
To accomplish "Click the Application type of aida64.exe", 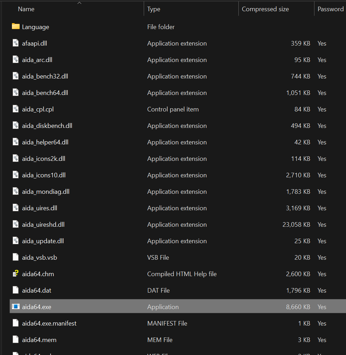I will (163, 307).
